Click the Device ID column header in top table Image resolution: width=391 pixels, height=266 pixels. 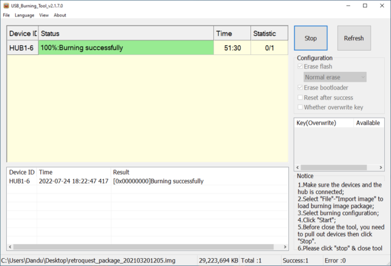[23, 34]
